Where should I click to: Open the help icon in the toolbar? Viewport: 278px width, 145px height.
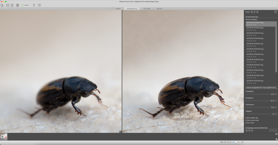coord(39,5)
